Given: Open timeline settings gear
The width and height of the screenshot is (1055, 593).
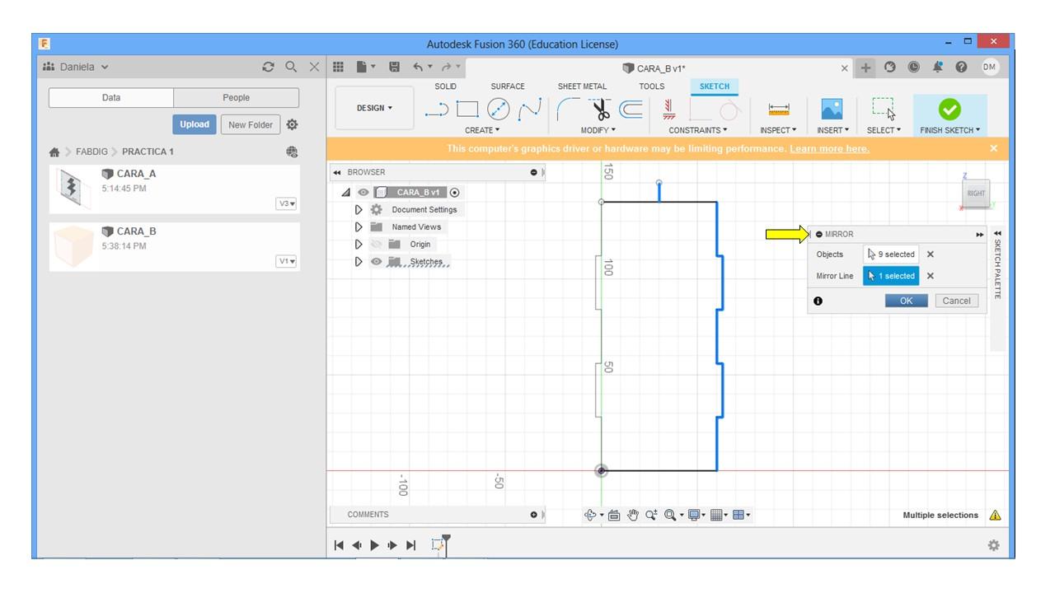Looking at the screenshot, I should (994, 545).
